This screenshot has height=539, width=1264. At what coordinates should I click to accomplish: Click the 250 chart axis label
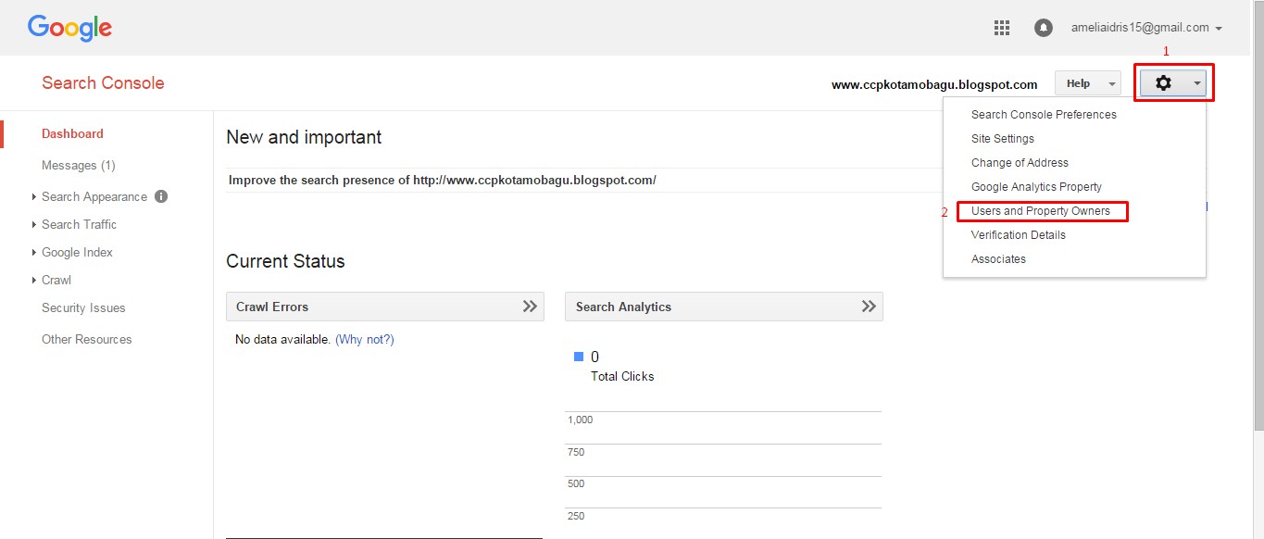[576, 516]
